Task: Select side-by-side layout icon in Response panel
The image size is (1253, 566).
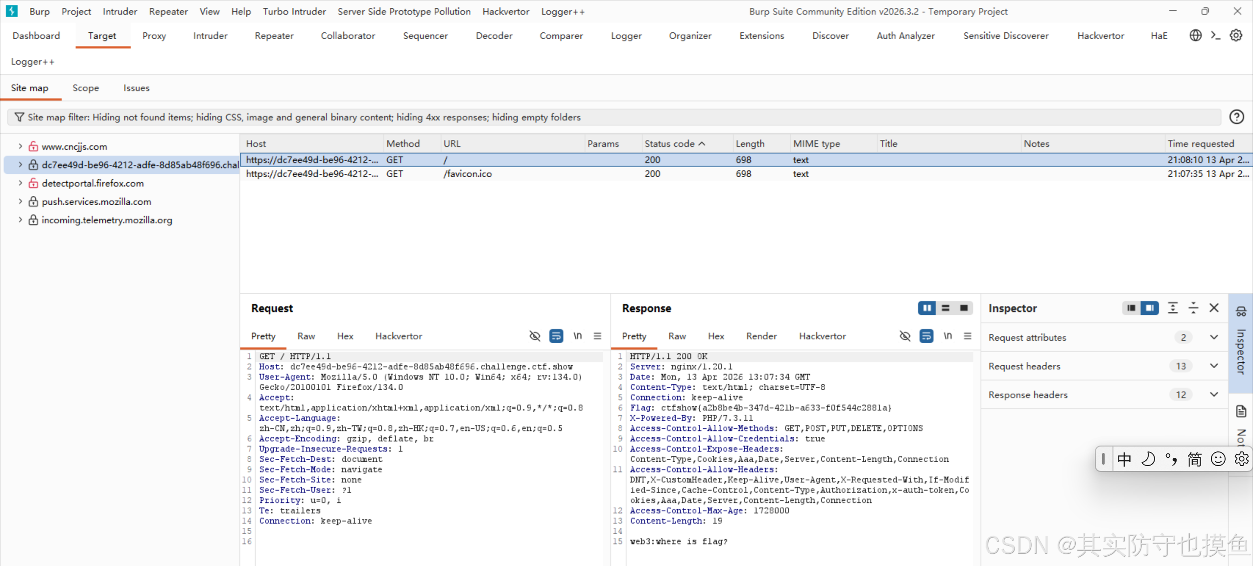Action: [926, 308]
